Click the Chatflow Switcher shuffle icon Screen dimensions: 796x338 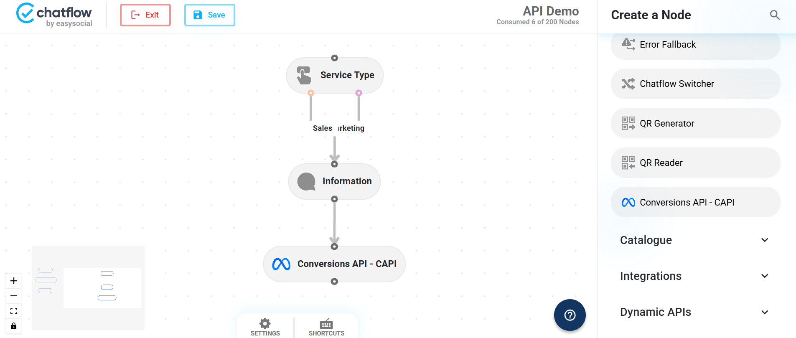tap(628, 84)
